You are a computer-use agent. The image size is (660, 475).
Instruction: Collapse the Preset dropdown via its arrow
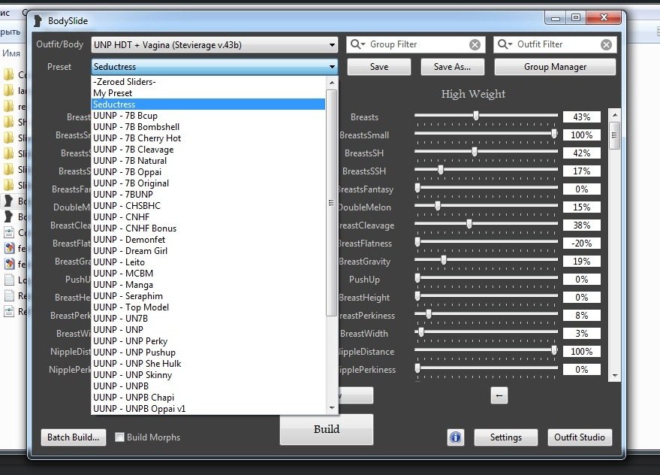[332, 67]
